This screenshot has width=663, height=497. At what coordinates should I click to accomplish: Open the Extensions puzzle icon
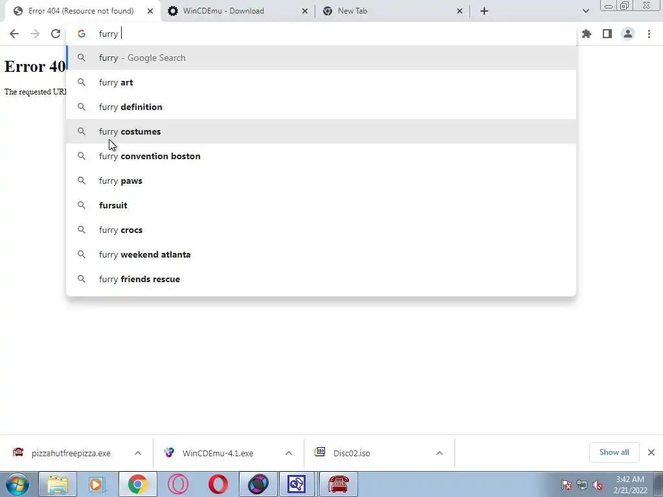pos(587,34)
